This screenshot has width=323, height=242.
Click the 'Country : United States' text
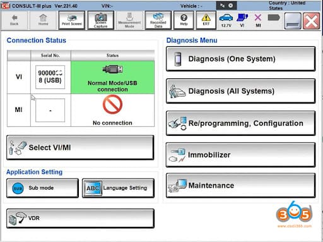(x=287, y=6)
